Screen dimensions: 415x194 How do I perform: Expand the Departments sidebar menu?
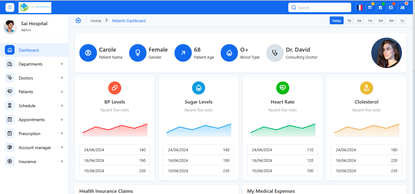click(34, 64)
